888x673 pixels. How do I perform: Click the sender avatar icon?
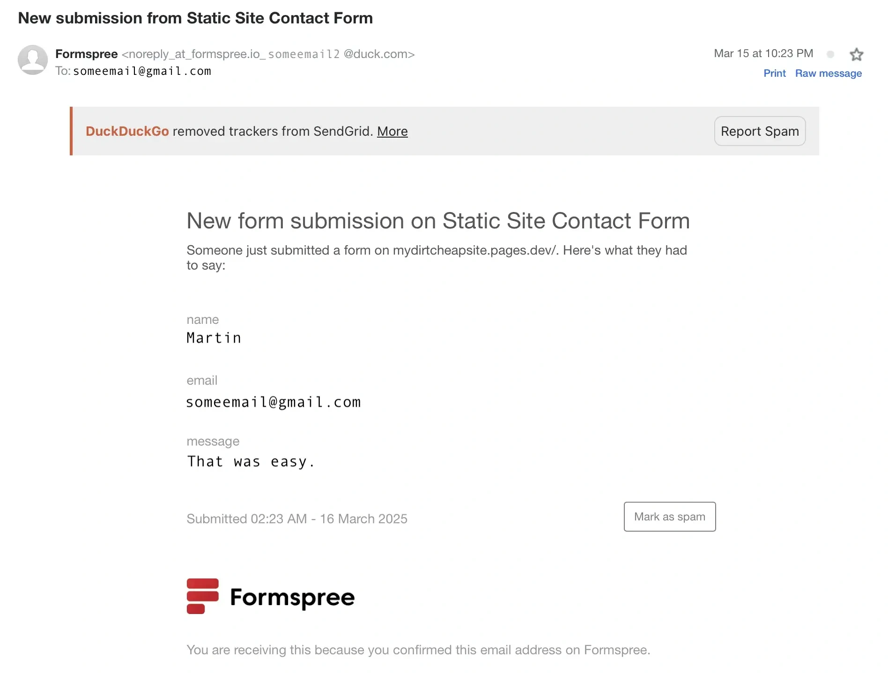(33, 60)
